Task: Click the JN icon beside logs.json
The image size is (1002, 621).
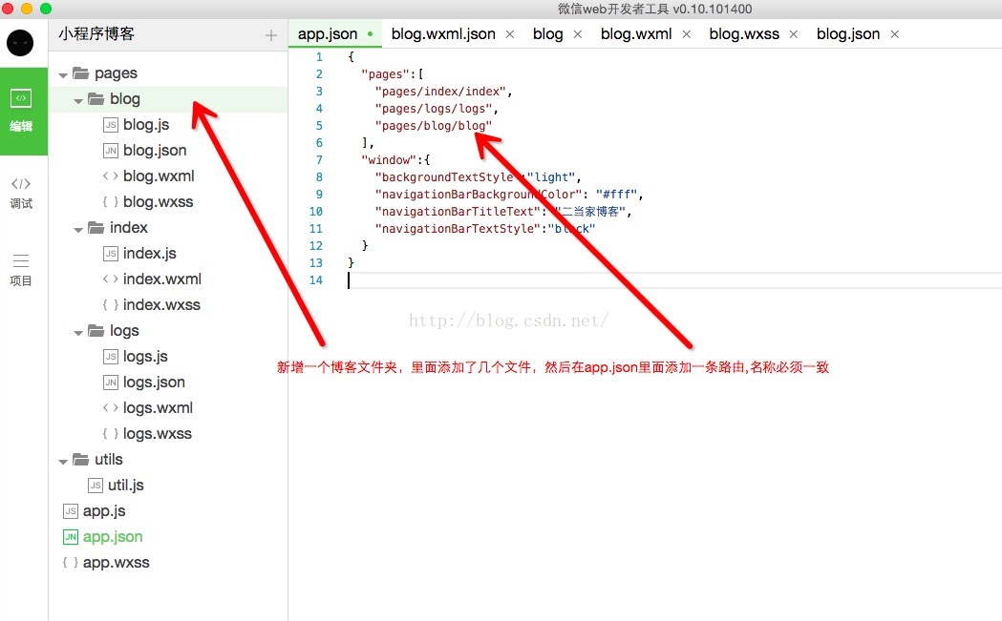Action: 110,383
